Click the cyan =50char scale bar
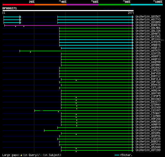165x157 pixels. [x=117, y=155]
